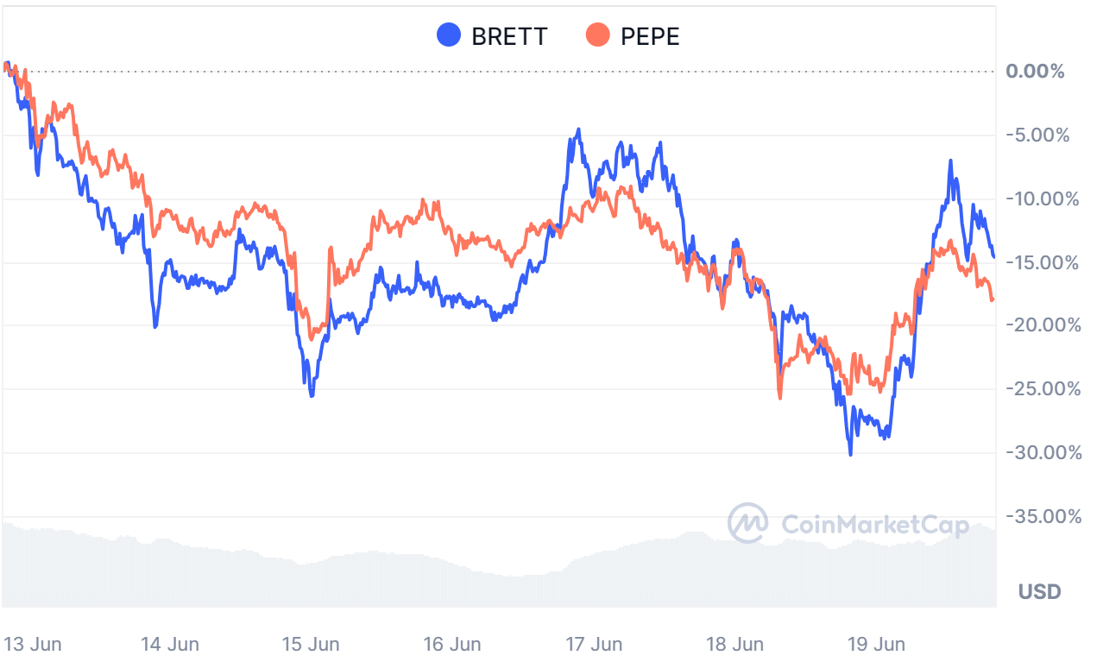Click the orange PEPE legend circle

click(597, 35)
